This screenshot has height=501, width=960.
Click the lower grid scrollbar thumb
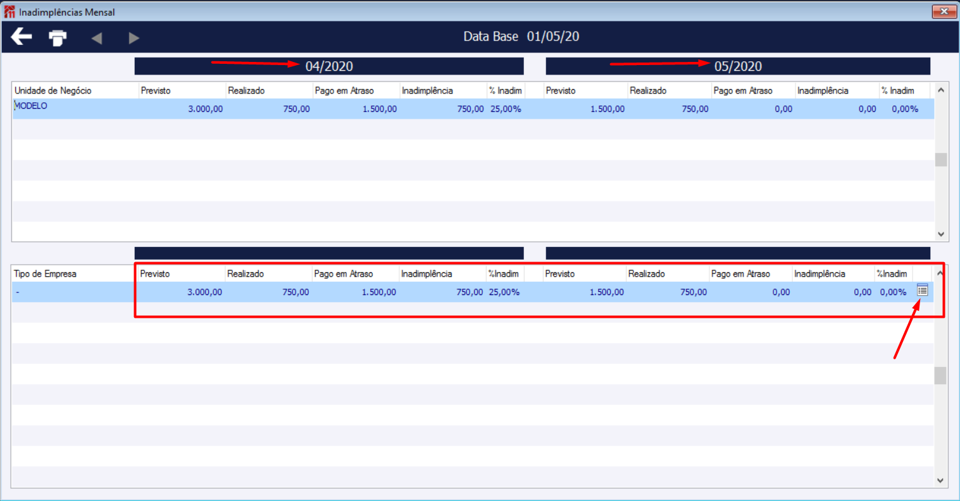point(940,375)
